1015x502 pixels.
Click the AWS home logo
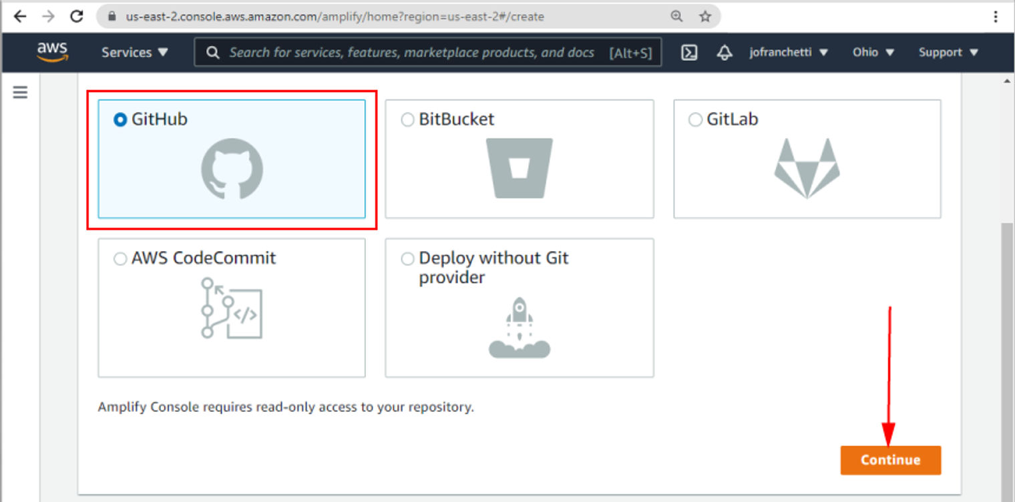click(53, 52)
